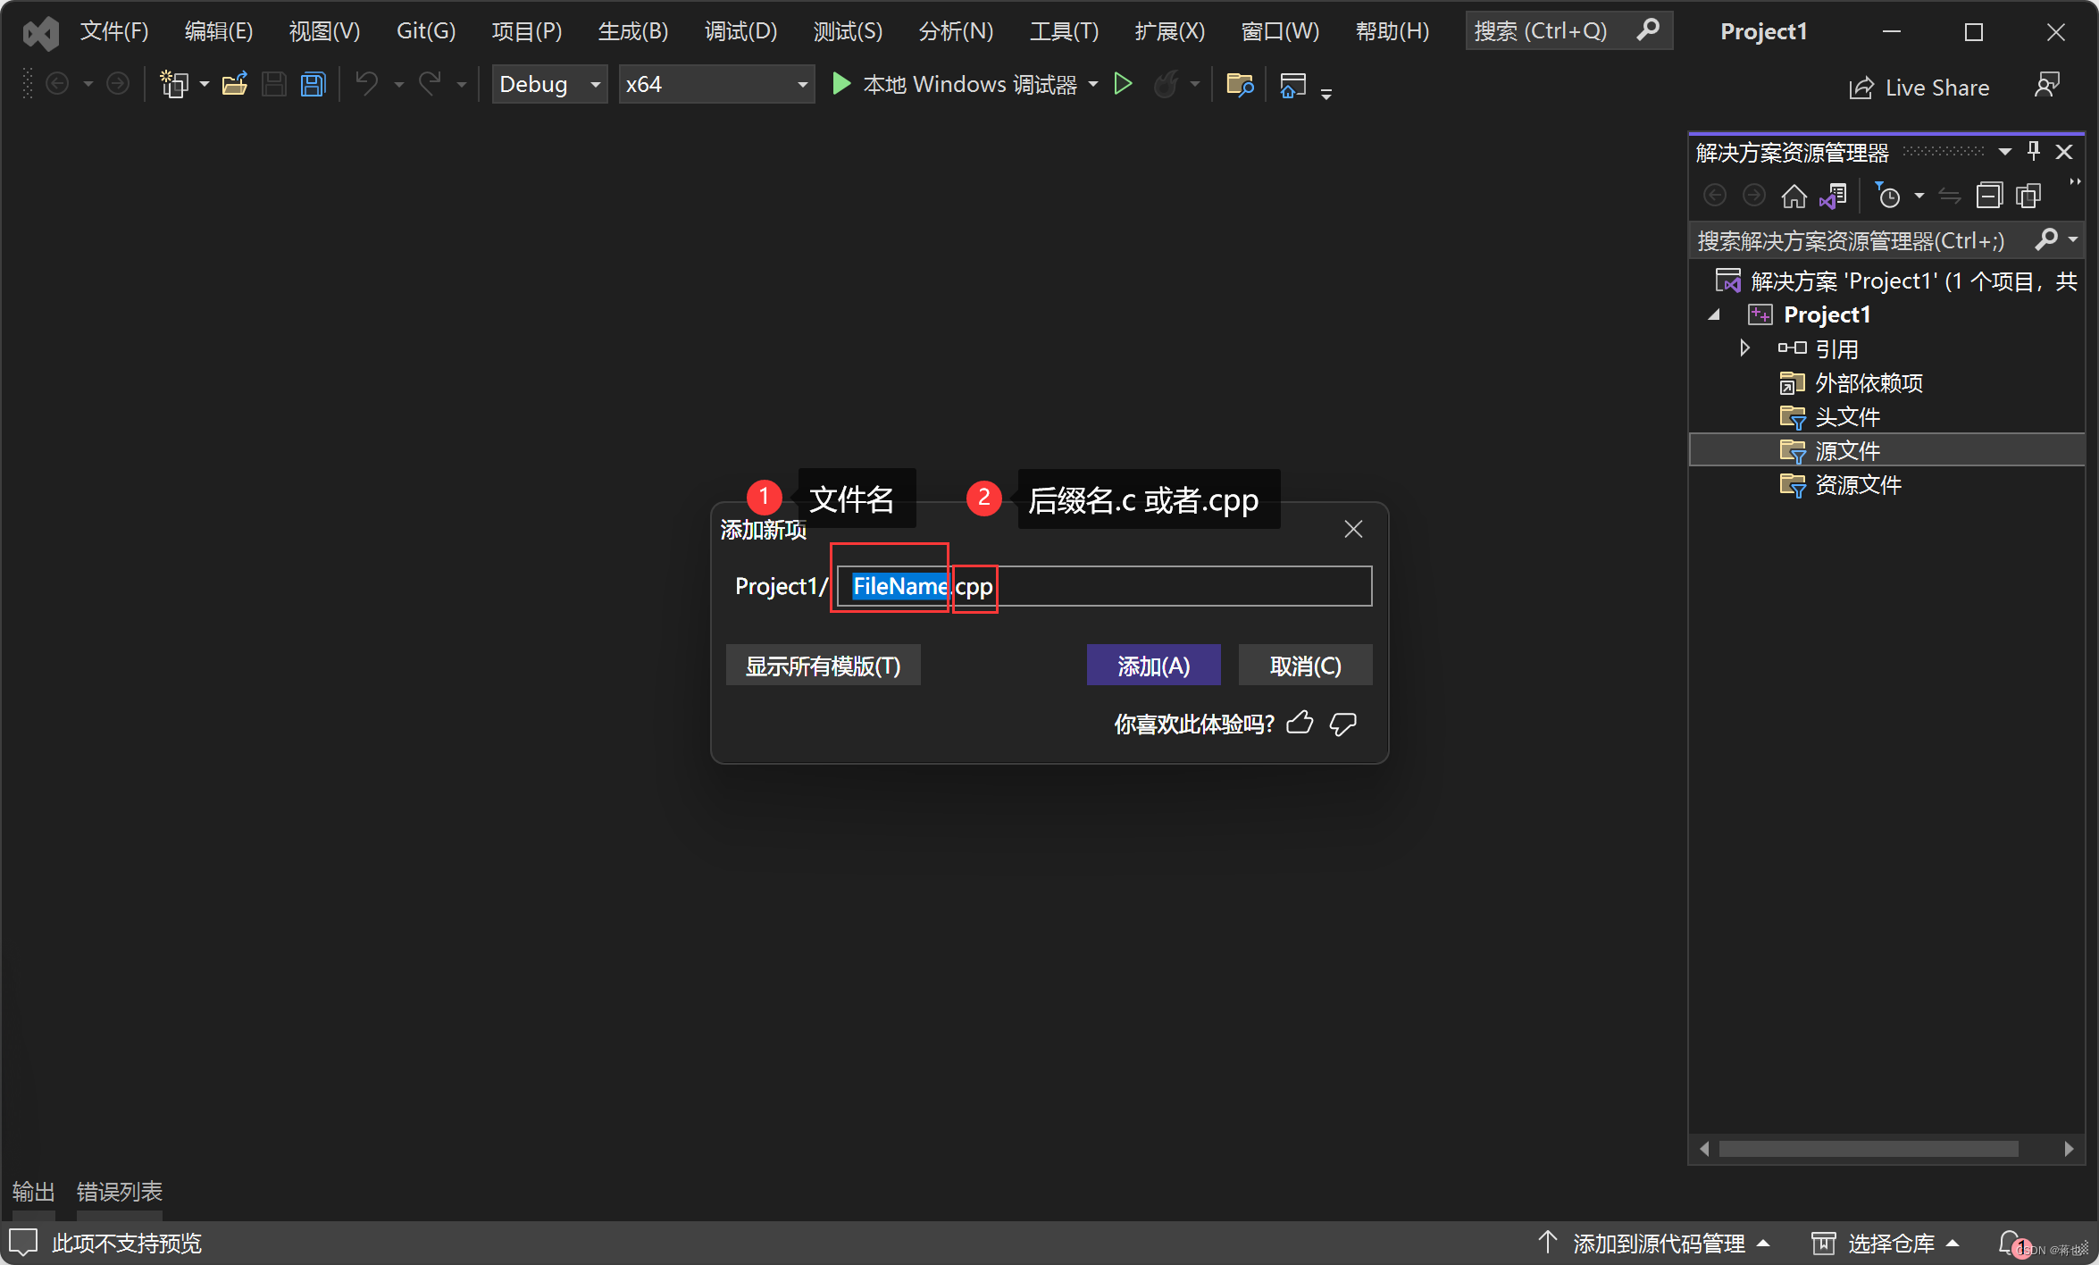Switch to the 错误列表 tab
The width and height of the screenshot is (2099, 1265).
coord(119,1191)
